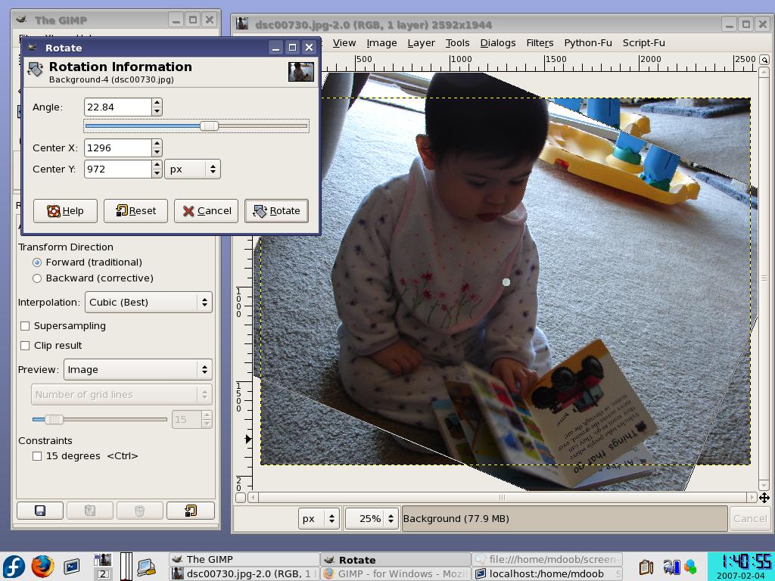
Task: Select Forward (traditional) transform direction
Action: 37,263
